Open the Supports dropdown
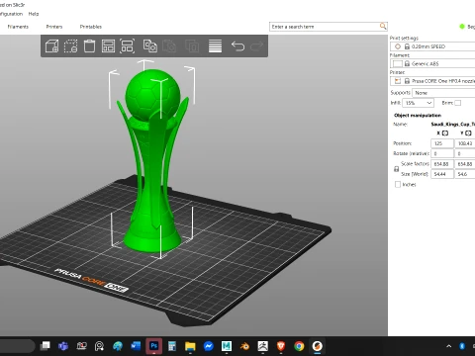 (443, 93)
